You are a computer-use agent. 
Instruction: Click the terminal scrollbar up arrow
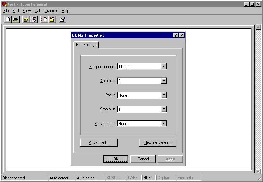(258, 27)
